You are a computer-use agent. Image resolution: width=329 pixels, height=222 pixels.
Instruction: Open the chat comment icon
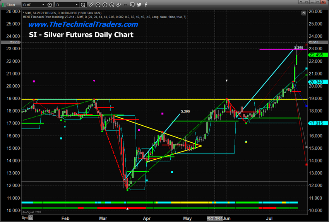click(131, 5)
